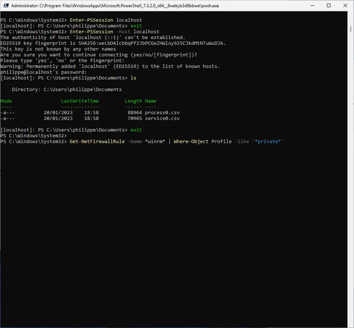
Task: Click the vertical scrollbar thumb
Action: tap(350, 29)
